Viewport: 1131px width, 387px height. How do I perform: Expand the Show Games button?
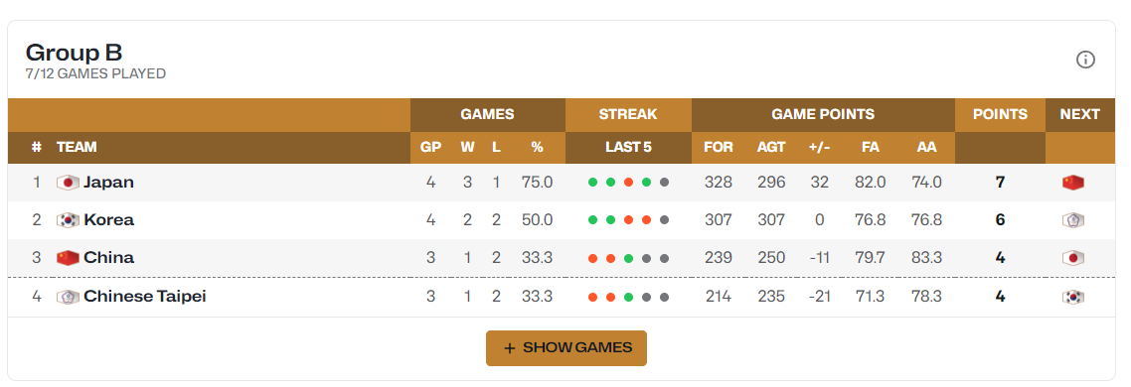pos(566,348)
